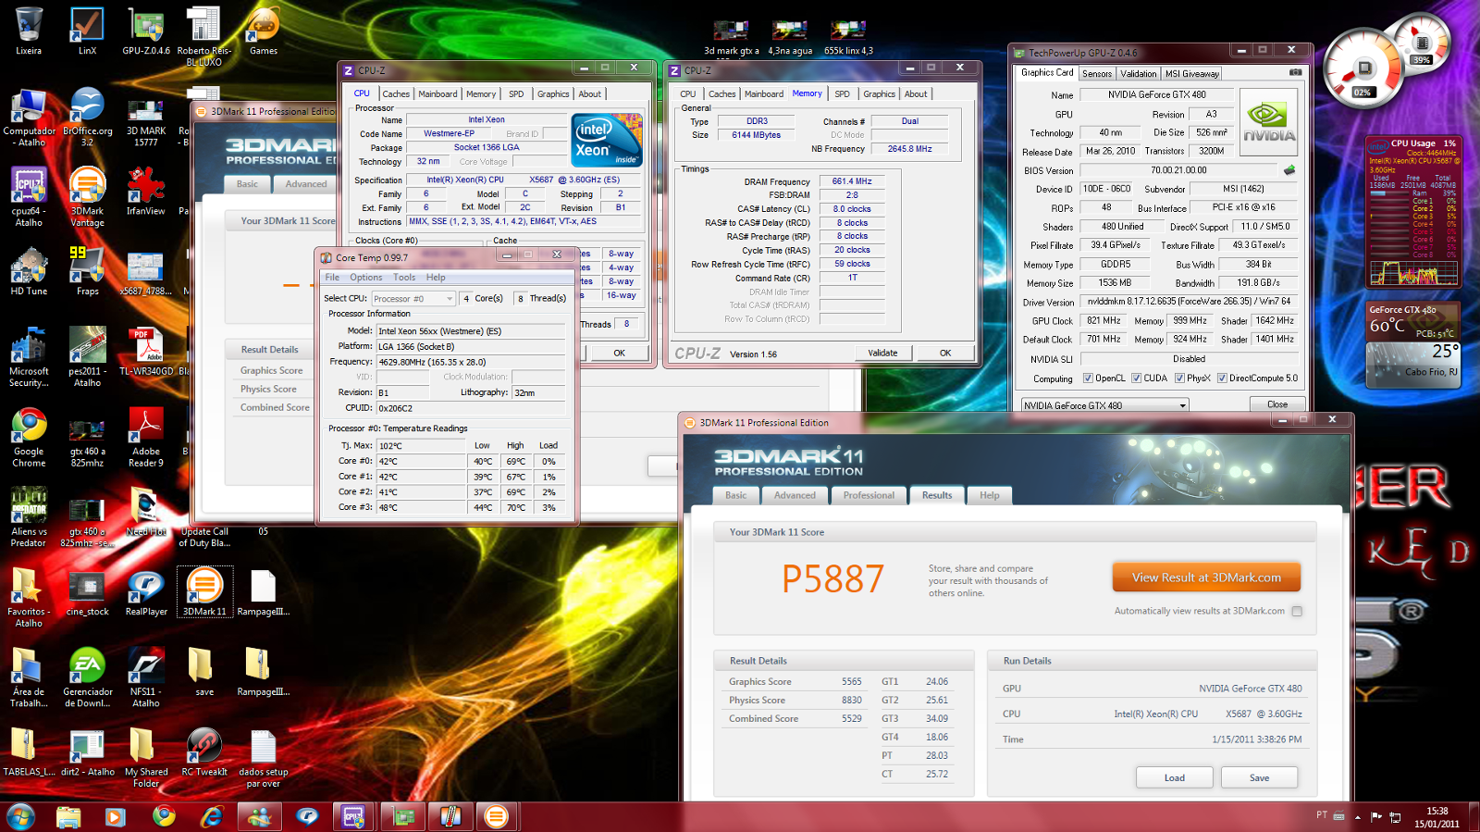Open Professional tab in front 3DMark 11
The image size is (1480, 832).
pos(869,495)
